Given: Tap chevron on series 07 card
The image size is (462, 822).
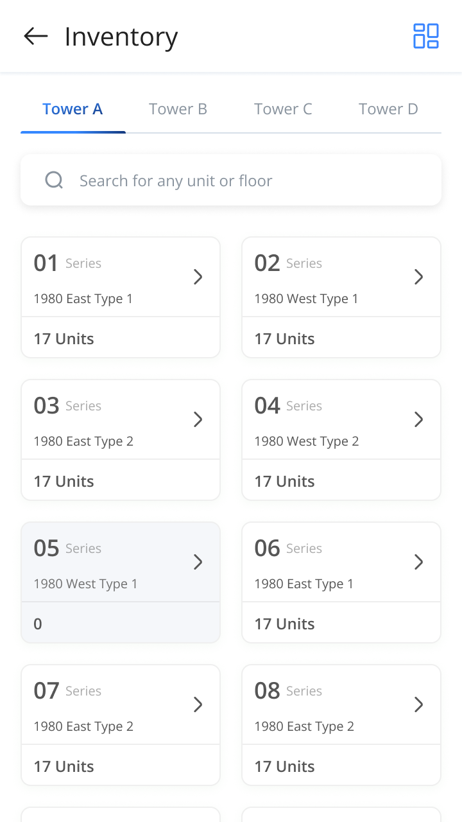Looking at the screenshot, I should click(198, 704).
